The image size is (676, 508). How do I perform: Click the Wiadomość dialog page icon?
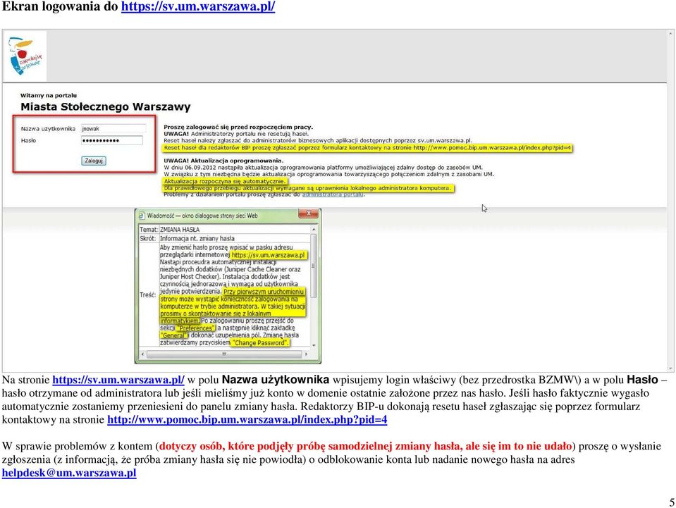142,216
